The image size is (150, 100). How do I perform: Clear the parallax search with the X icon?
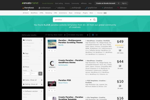point(90,20)
